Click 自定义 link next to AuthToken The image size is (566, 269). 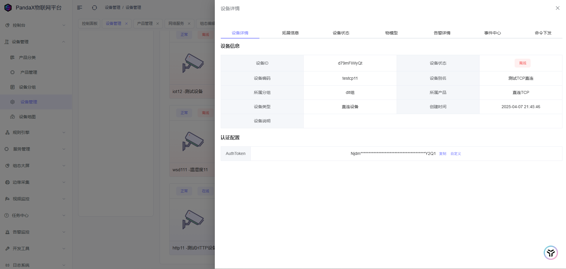tap(455, 154)
